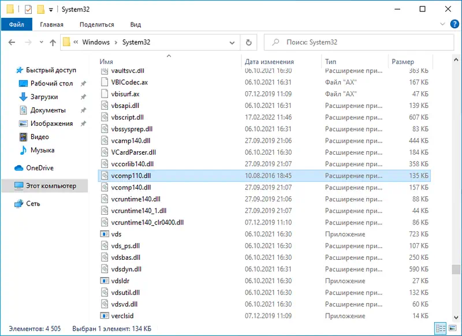Expand the ribbon with the chevron

442,24
